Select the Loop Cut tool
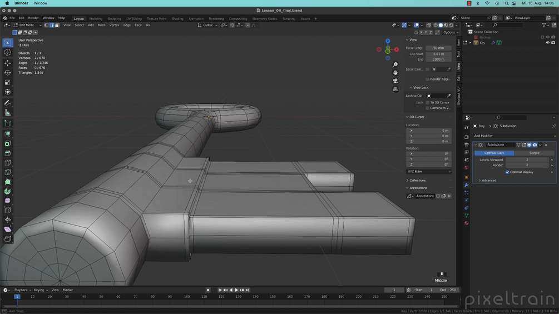Image resolution: width=559 pixels, height=314 pixels. 7,163
